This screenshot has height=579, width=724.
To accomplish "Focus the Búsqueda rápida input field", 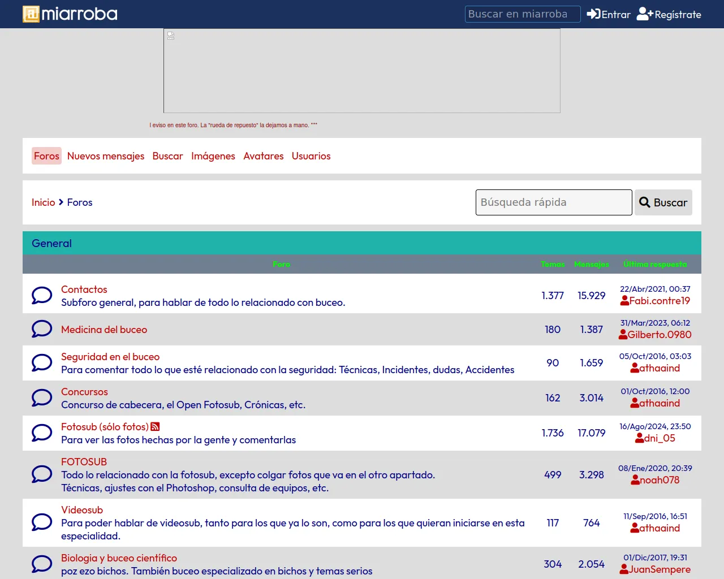I will point(553,202).
